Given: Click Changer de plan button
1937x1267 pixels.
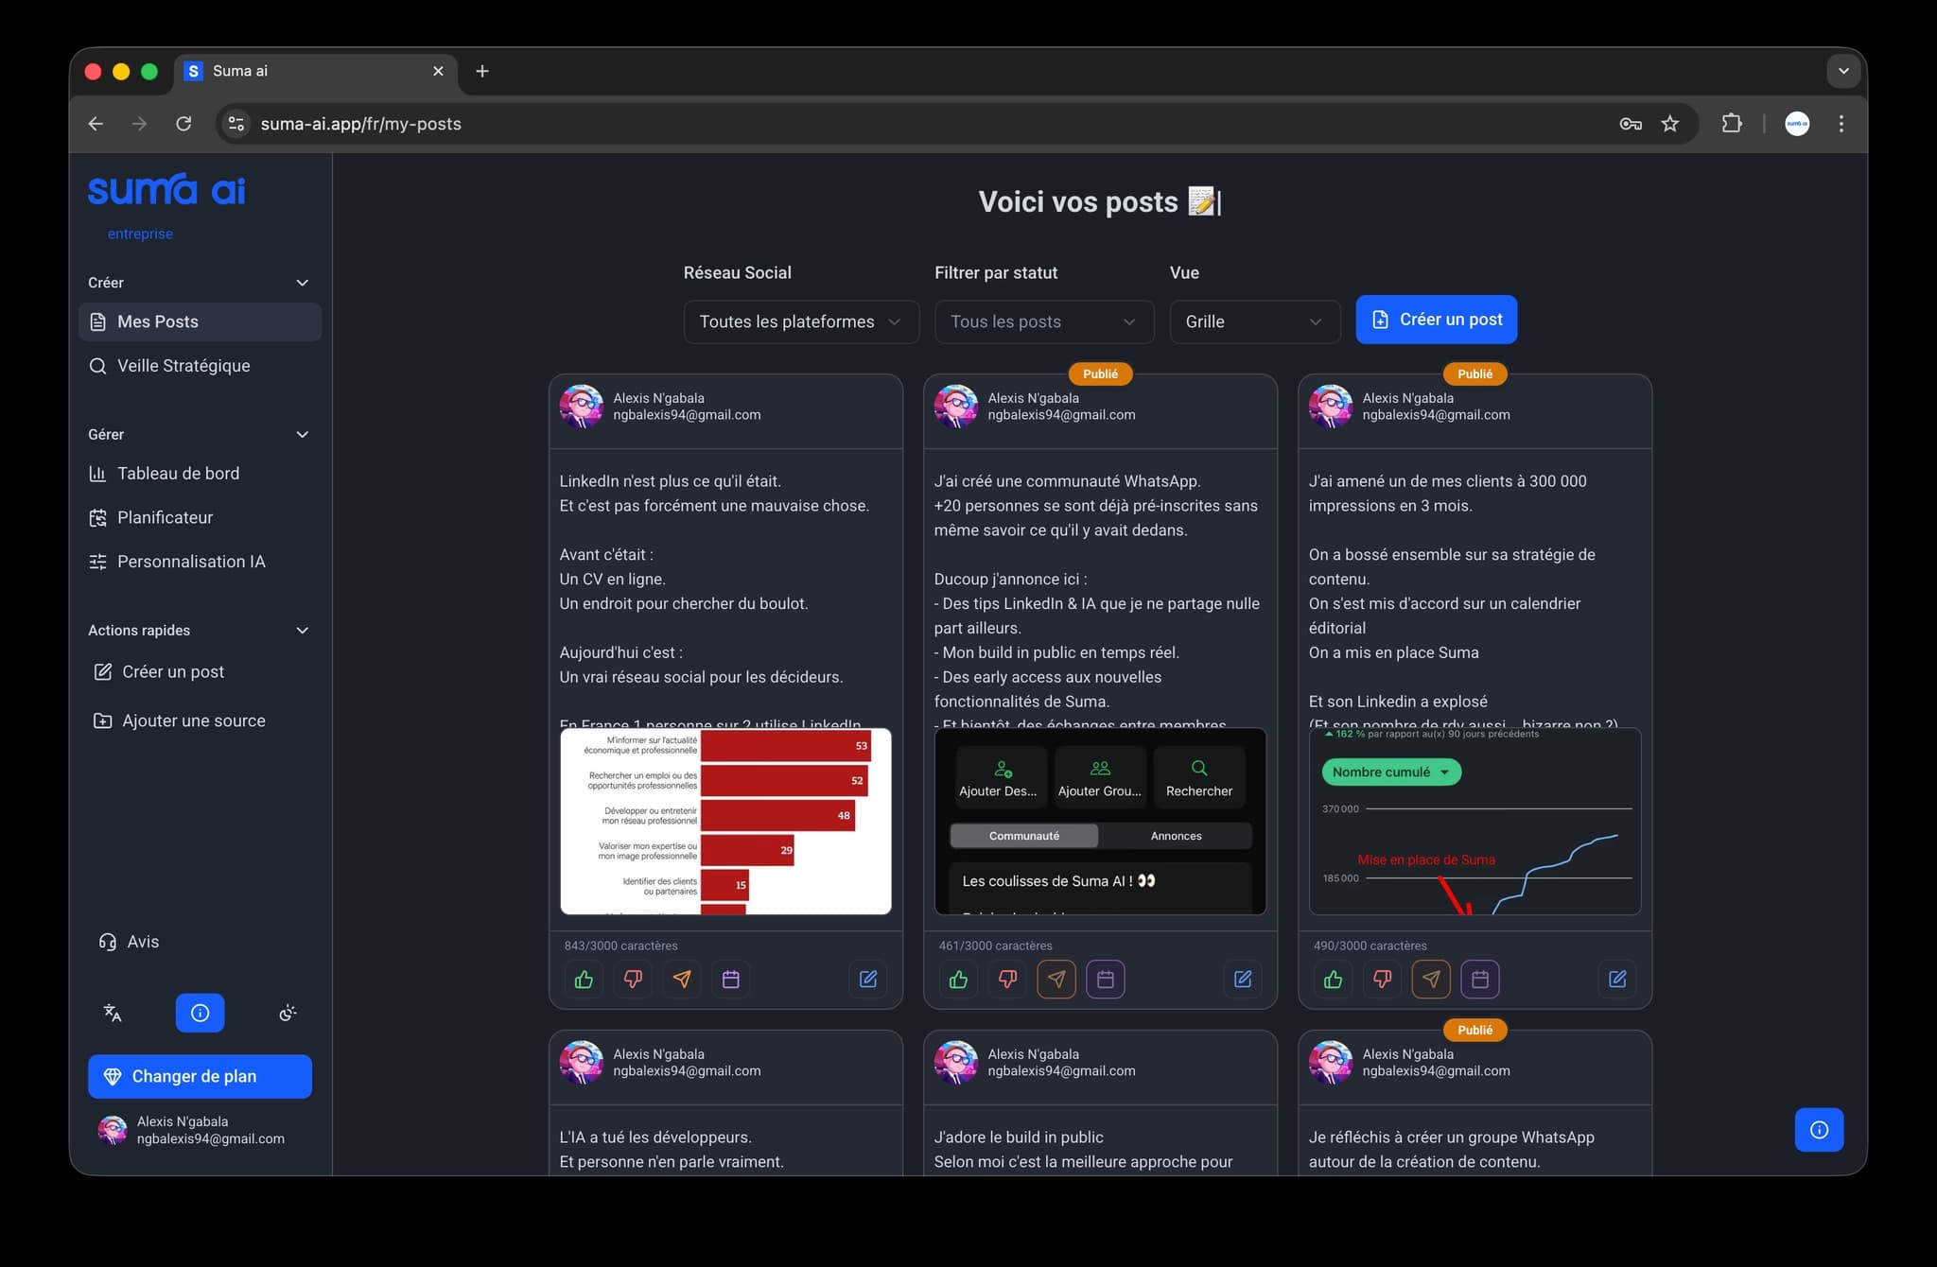Looking at the screenshot, I should 200,1076.
